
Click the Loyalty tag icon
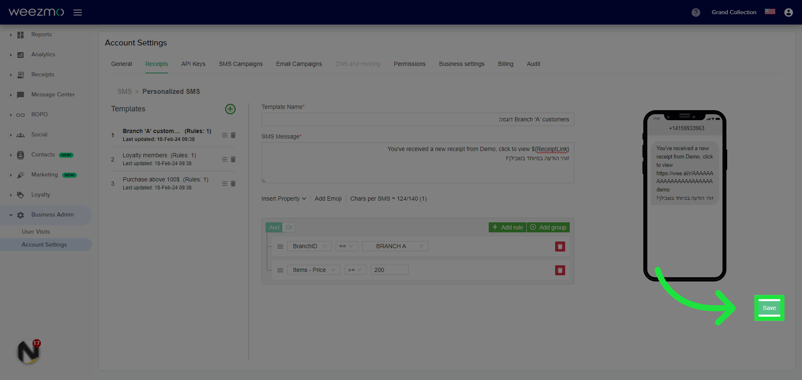tap(20, 195)
